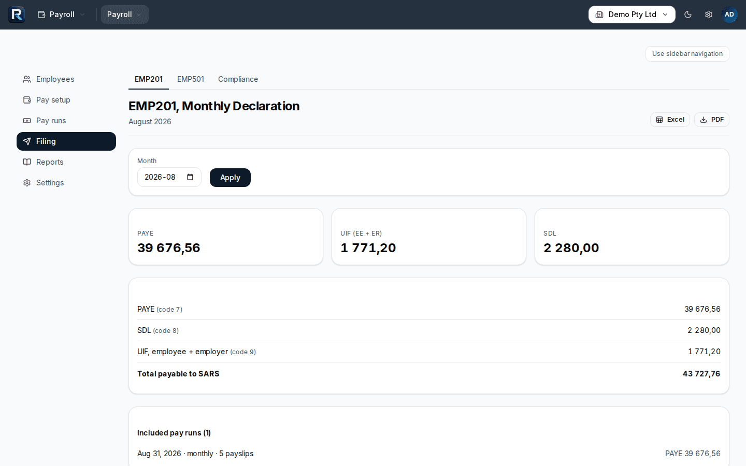Open Pay runs in sidebar
This screenshot has width=746, height=466.
[66, 121]
